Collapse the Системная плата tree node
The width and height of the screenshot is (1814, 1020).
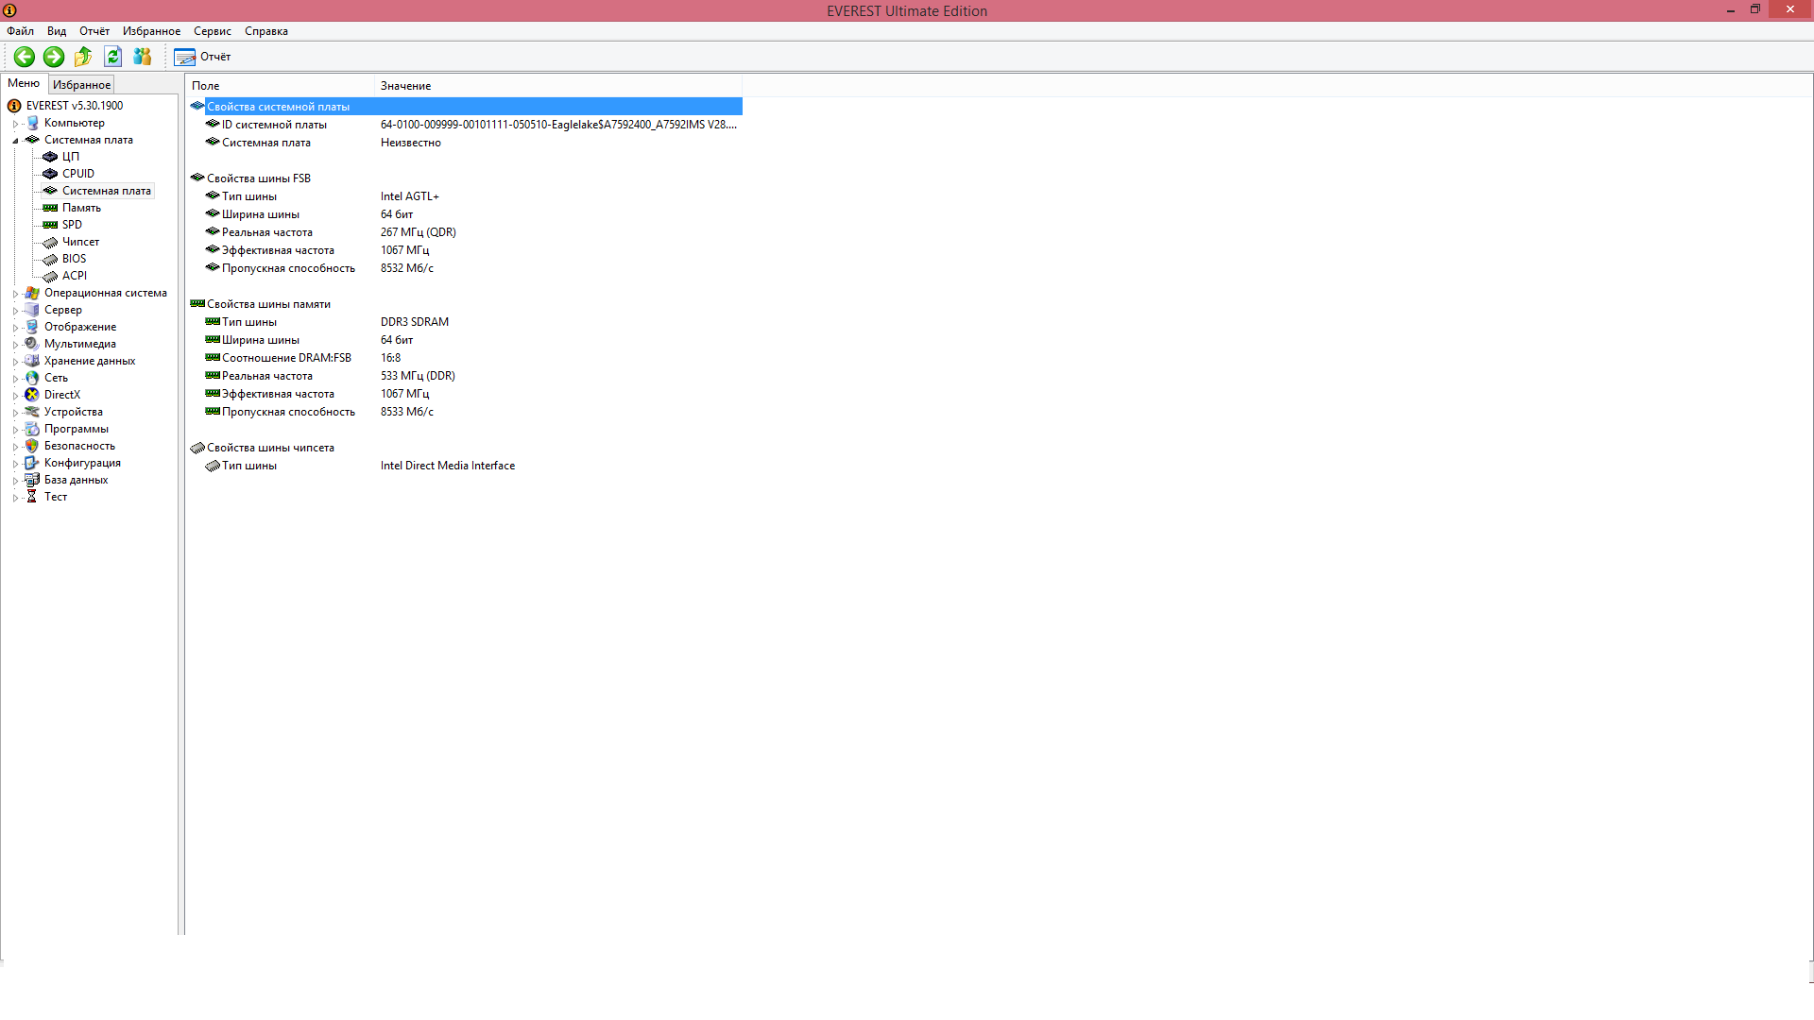tap(15, 141)
